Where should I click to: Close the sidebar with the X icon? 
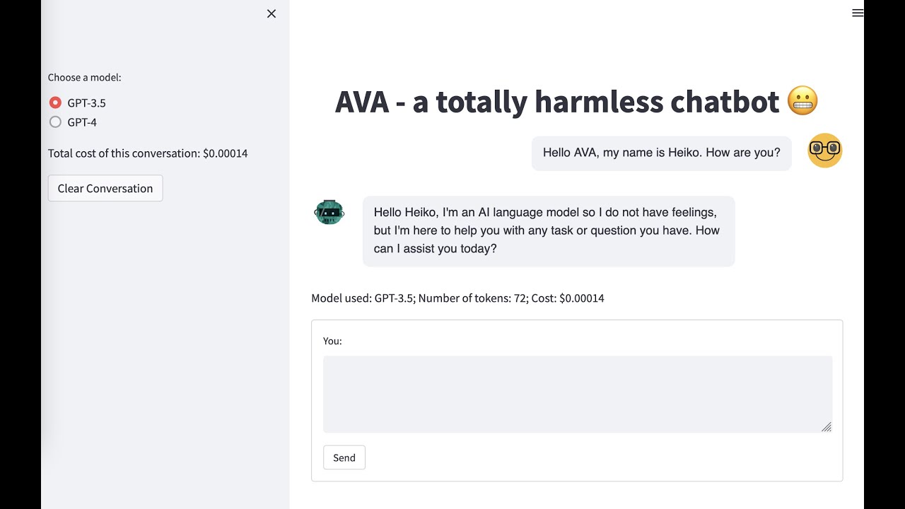(271, 13)
